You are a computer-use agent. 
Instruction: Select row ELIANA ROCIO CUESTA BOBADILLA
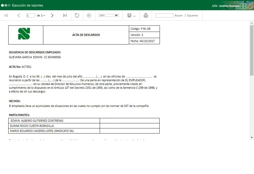tap(84, 126)
